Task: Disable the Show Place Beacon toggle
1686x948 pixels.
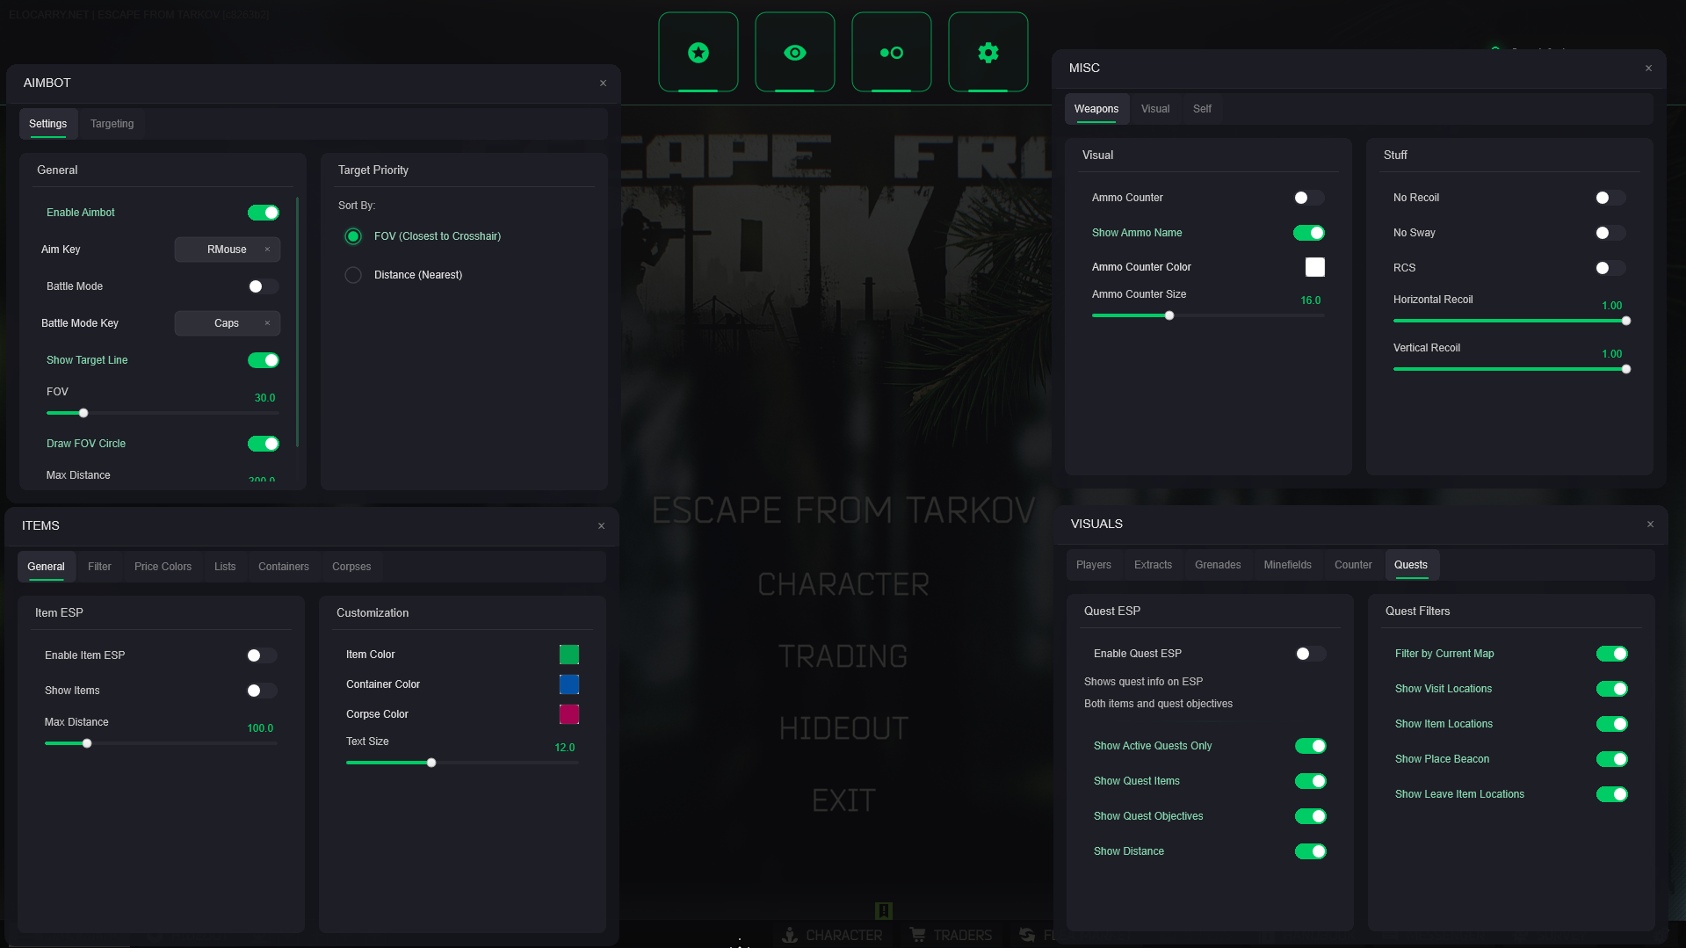Action: pos(1611,759)
